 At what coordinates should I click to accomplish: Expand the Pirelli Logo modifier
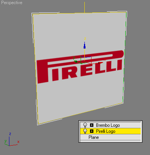pos(91,131)
